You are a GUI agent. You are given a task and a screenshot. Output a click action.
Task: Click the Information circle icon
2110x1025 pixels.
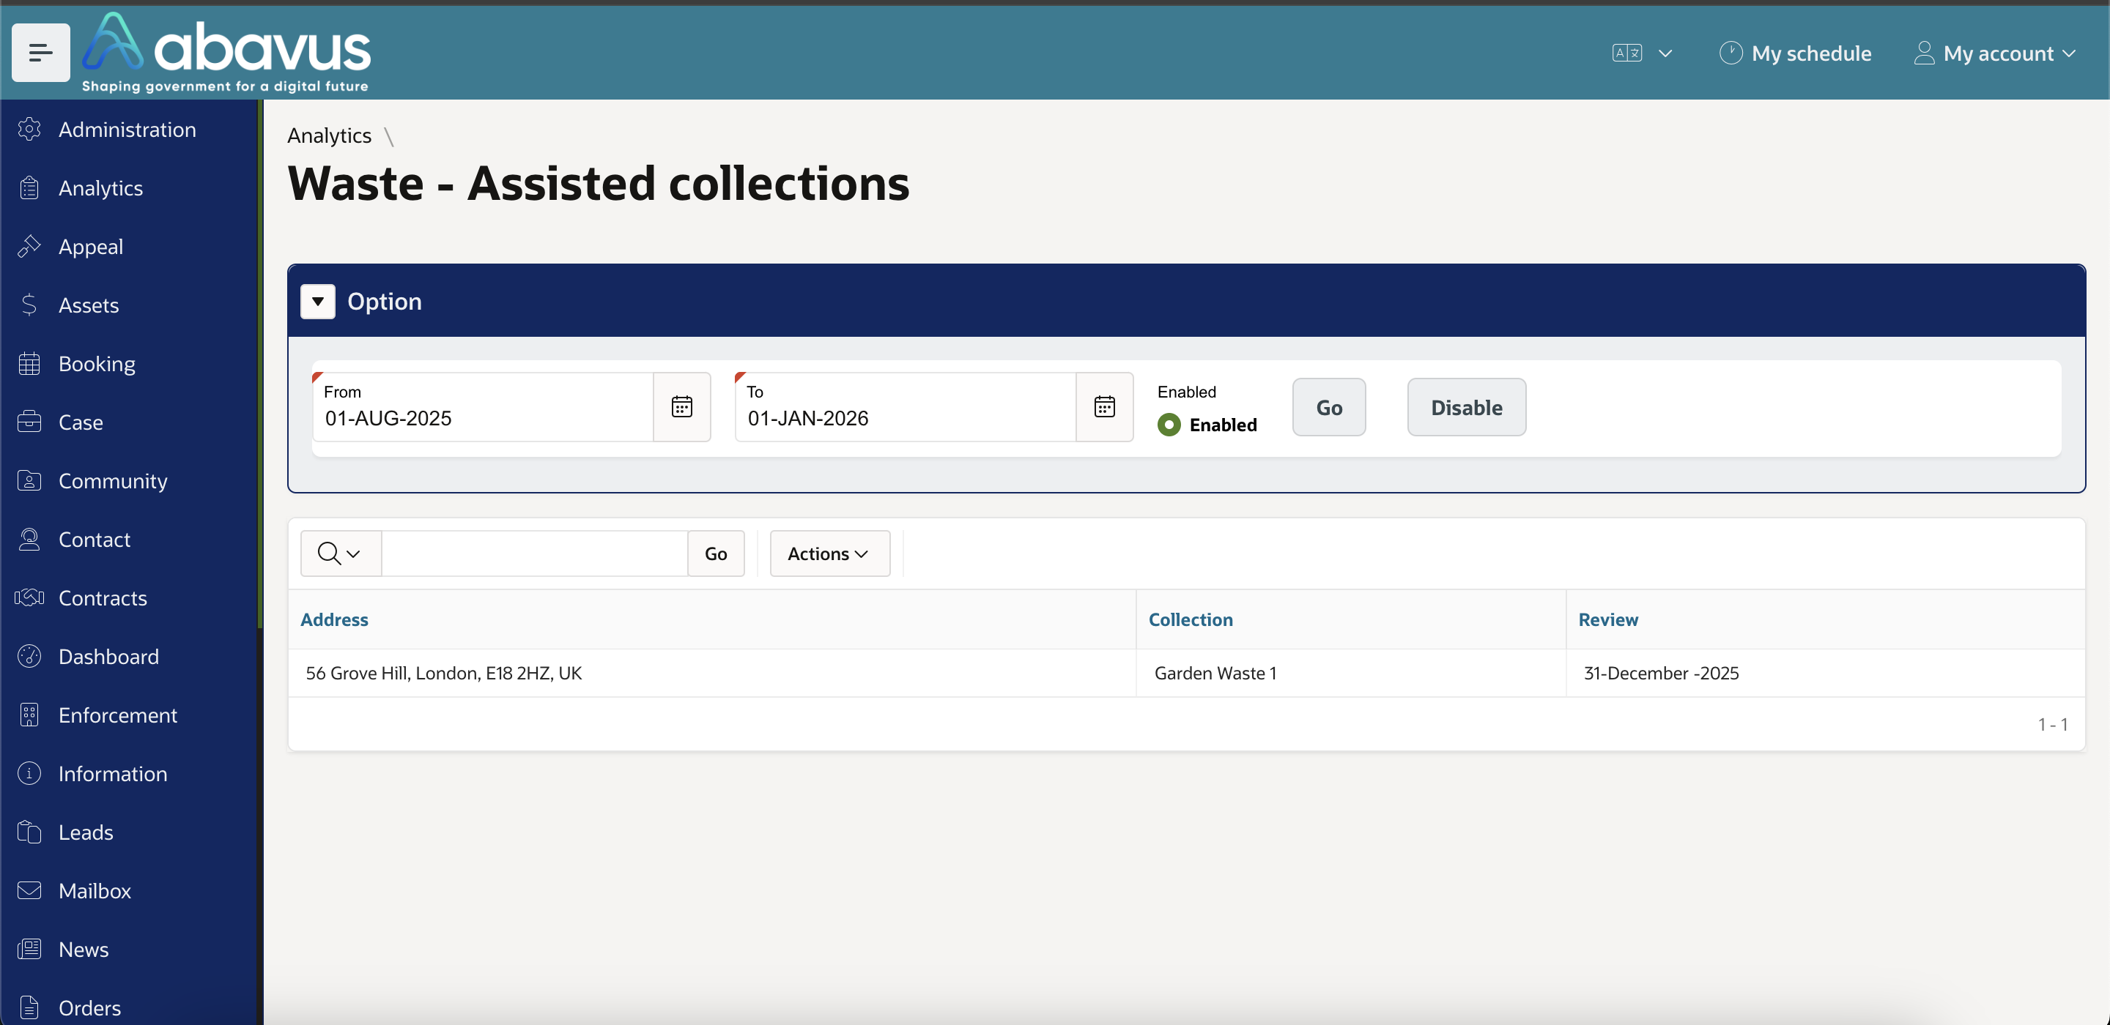click(x=29, y=774)
